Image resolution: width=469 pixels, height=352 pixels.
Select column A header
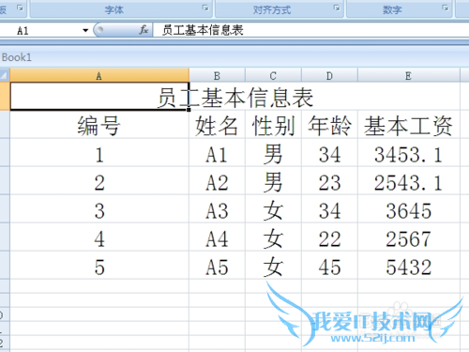point(99,75)
